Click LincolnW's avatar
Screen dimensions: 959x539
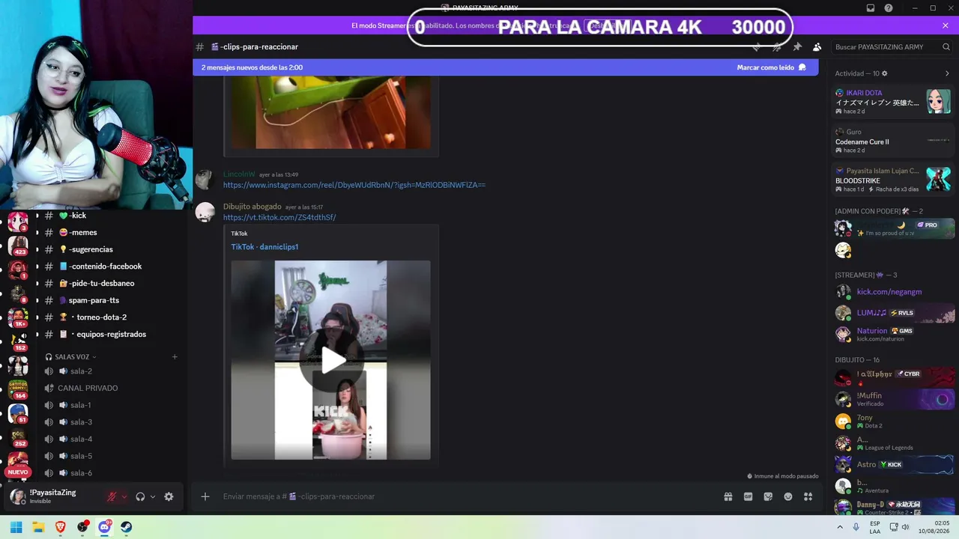[x=205, y=180]
